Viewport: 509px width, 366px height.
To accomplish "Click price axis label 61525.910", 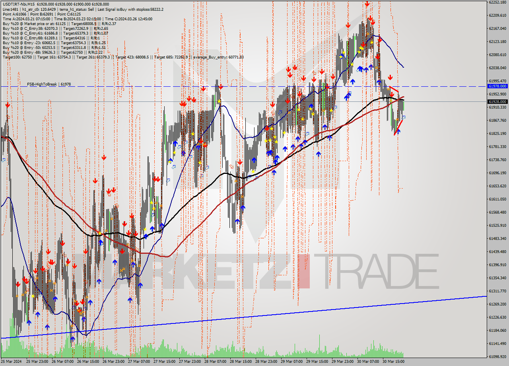I will click(x=497, y=225).
